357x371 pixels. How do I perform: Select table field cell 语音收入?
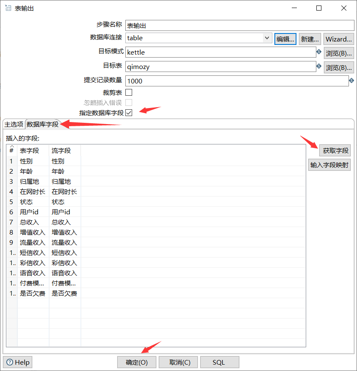[33, 273]
